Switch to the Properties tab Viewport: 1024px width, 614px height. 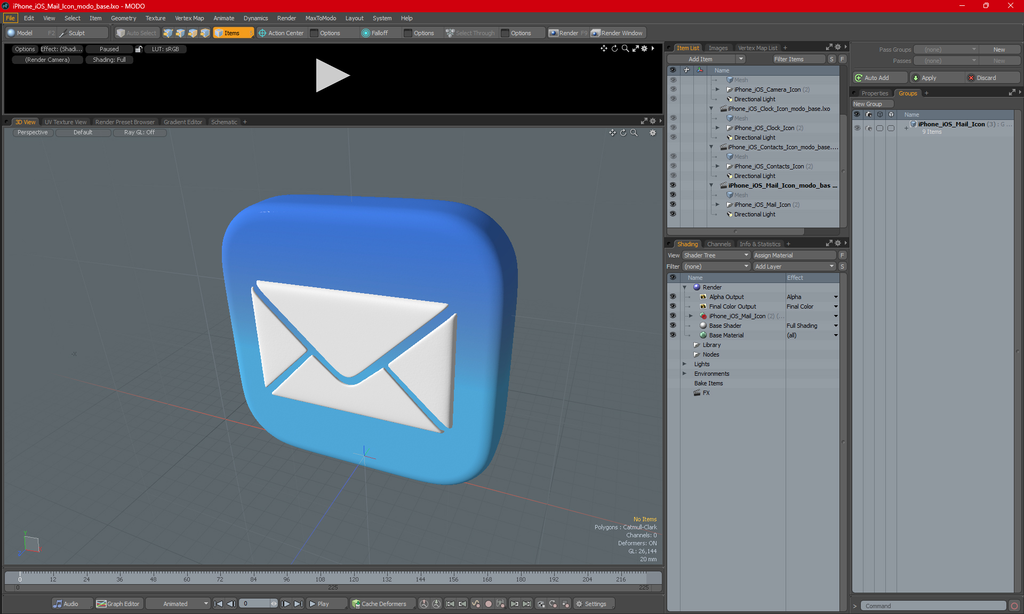point(875,93)
